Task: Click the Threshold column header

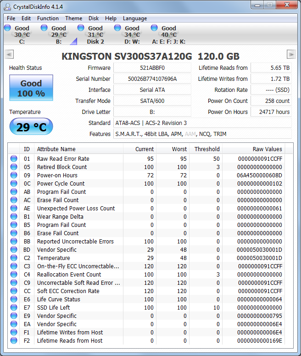Action: pos(206,149)
